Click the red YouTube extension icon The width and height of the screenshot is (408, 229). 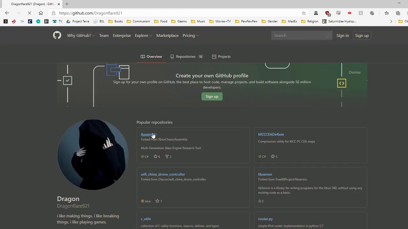[x=350, y=13]
